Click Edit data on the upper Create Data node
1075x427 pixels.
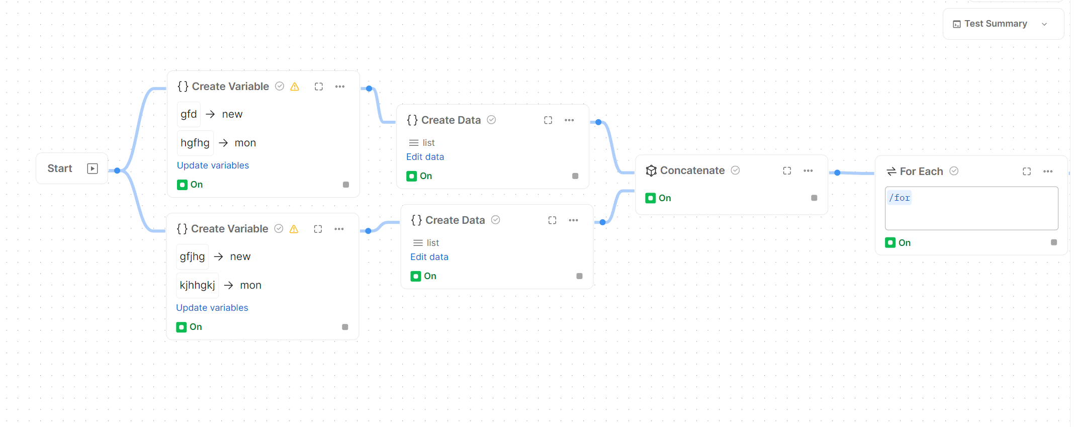point(425,156)
